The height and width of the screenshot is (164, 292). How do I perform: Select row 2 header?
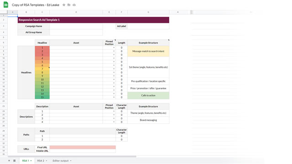4,20
